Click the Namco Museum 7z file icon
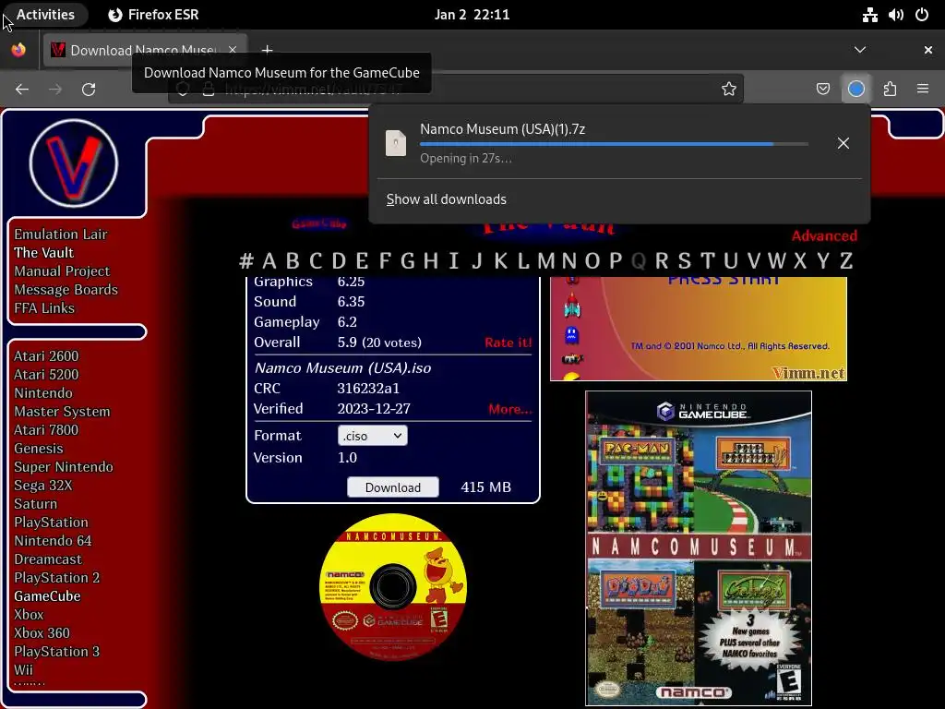 (x=396, y=143)
